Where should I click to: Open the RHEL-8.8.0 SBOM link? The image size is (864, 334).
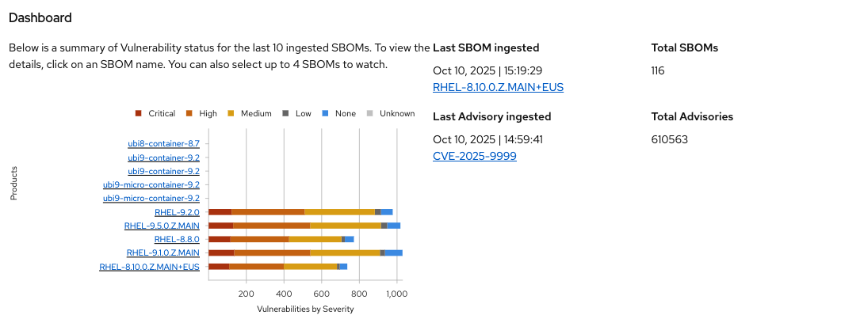coord(177,239)
